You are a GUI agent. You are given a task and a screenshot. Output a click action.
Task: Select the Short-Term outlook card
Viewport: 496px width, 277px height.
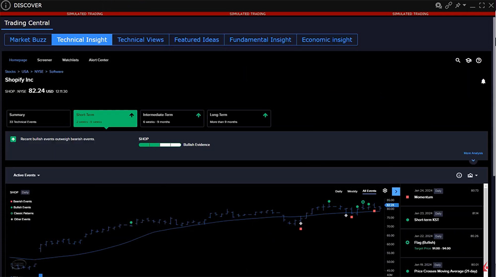(x=105, y=118)
